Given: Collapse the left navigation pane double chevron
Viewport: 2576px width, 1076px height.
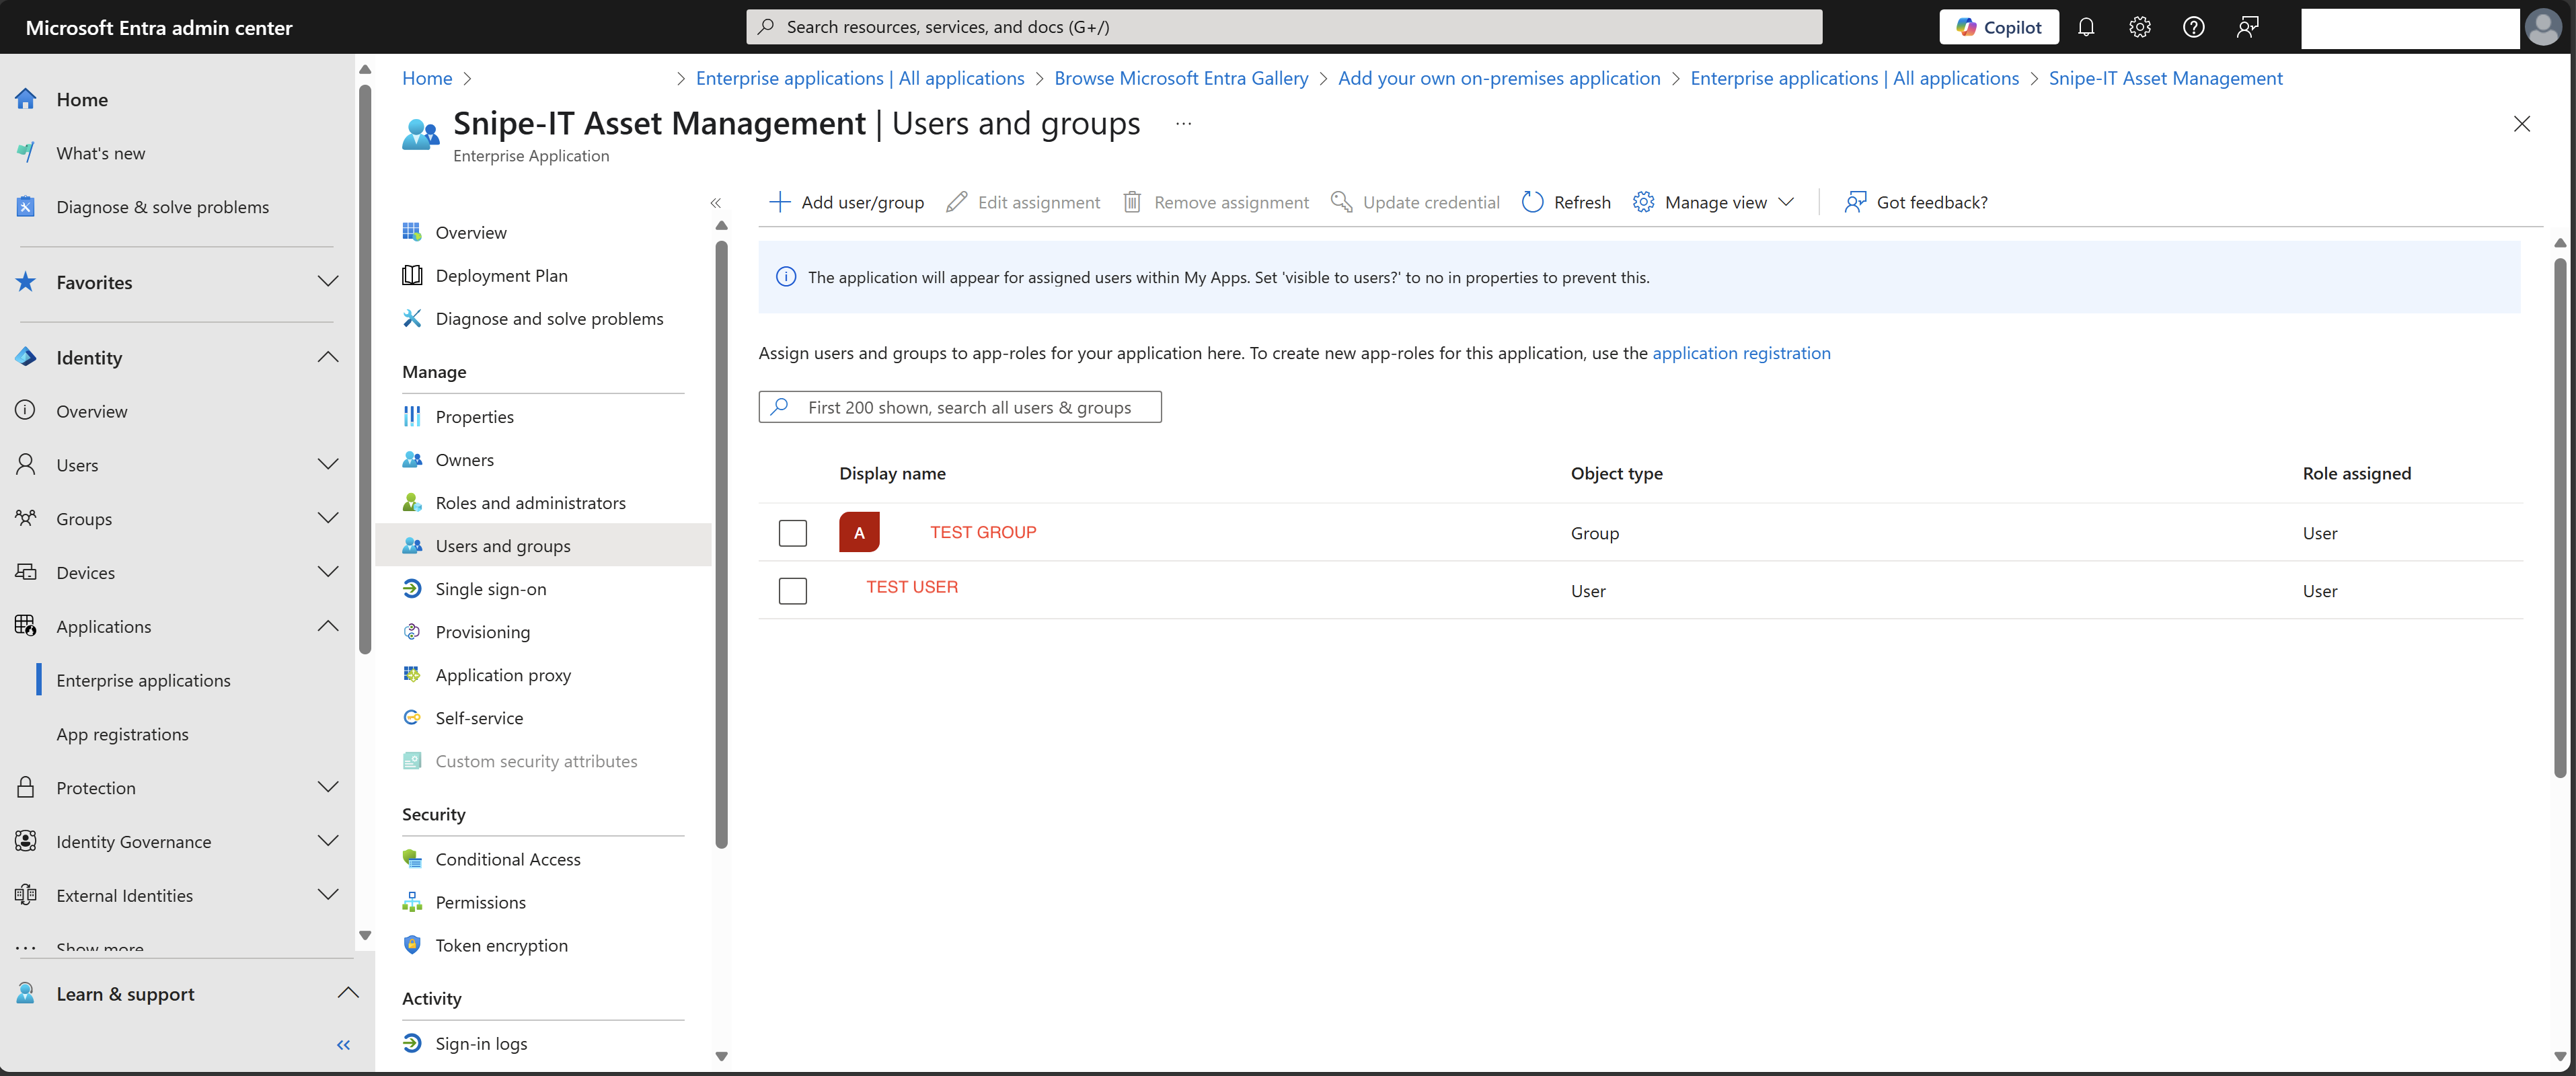Looking at the screenshot, I should [344, 1045].
